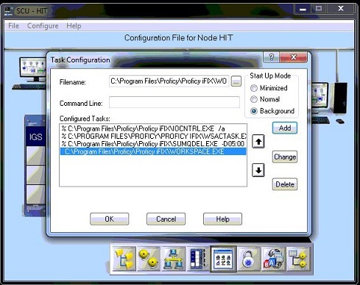360x285 pixels.
Task: Click into the Filename field
Action: point(169,81)
